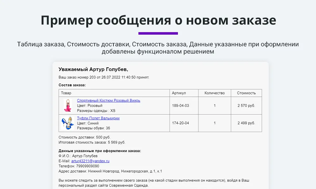Click the total Итоговая стоимость заказа: 5 569 руб.
The image size is (316, 189).
(x=92, y=142)
